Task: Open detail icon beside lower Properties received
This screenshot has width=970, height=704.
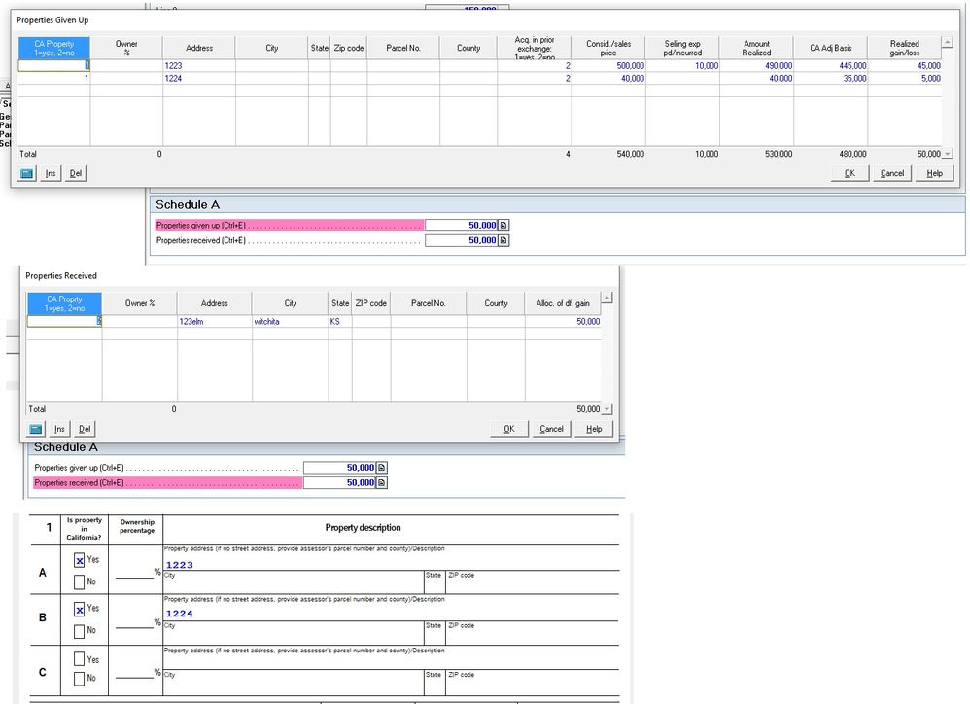Action: (382, 482)
